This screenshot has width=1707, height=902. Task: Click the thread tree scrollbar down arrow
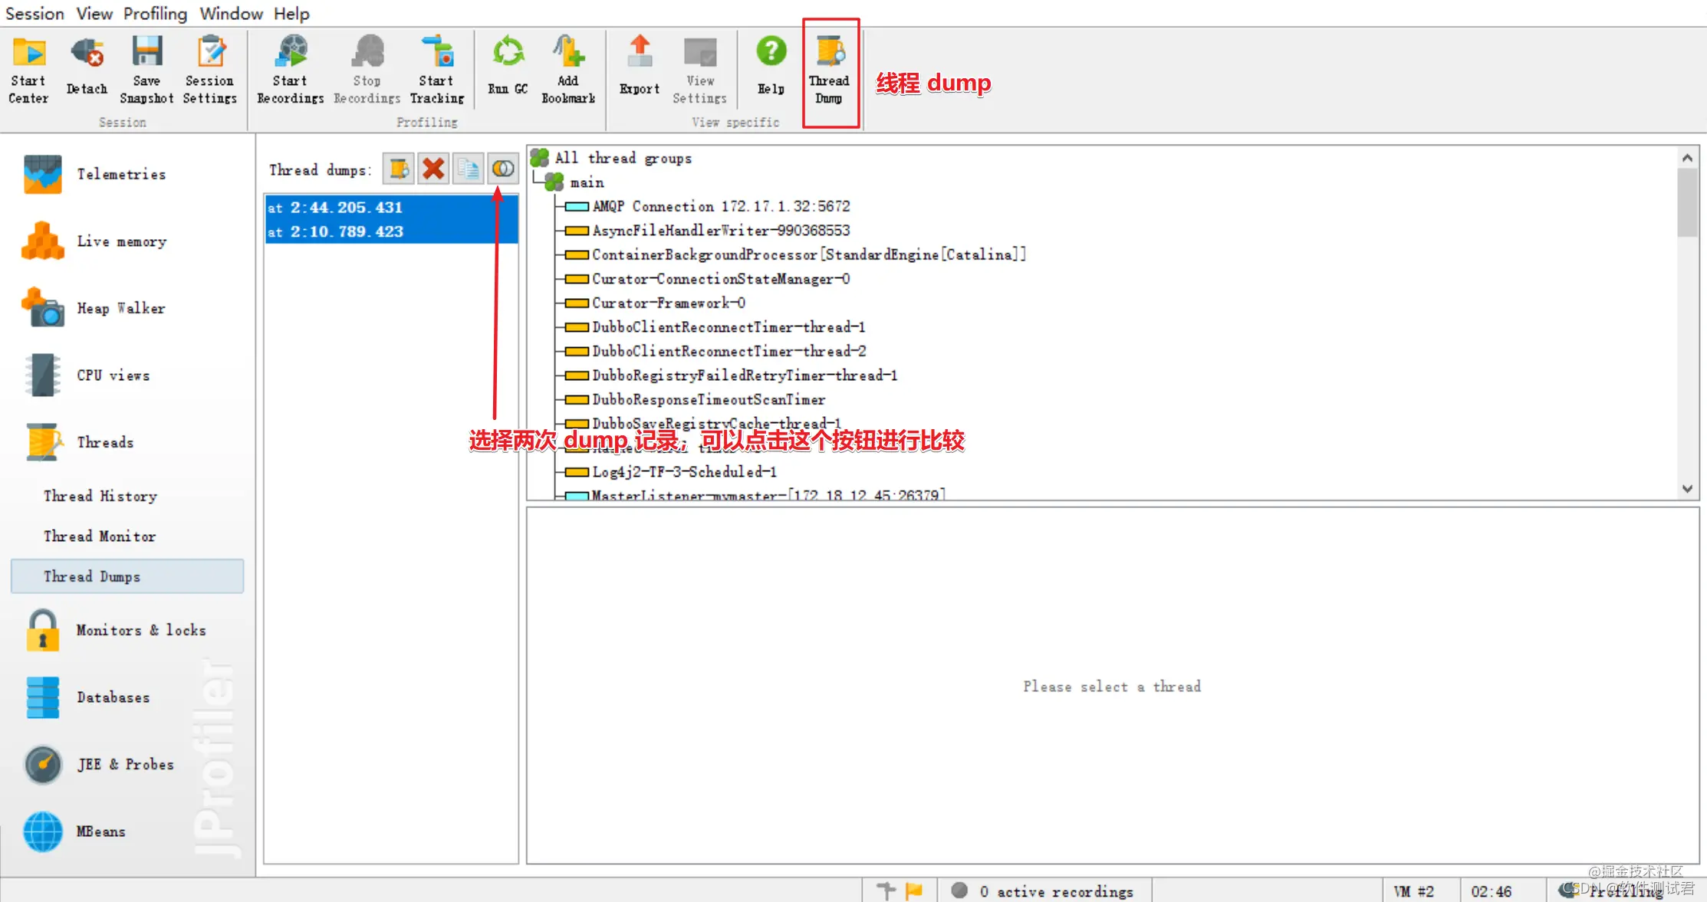(1687, 489)
